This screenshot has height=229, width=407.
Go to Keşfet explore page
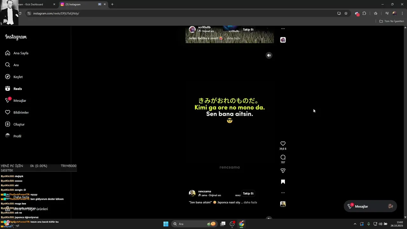pos(18,77)
